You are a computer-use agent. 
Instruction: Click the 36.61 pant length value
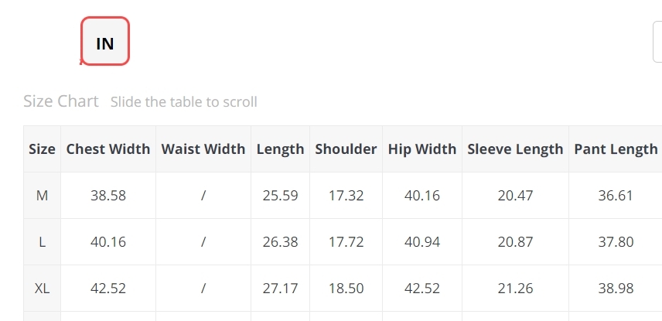pos(616,195)
